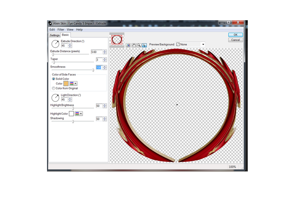289x199 pixels.
Task: Switch to the Settings tab
Action: tap(55, 35)
